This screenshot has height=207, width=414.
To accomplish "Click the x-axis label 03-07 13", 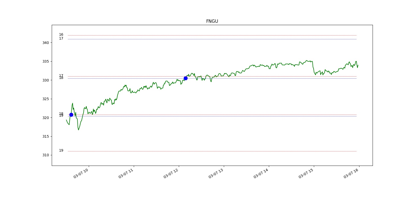I will pyautogui.click(x=216, y=173).
